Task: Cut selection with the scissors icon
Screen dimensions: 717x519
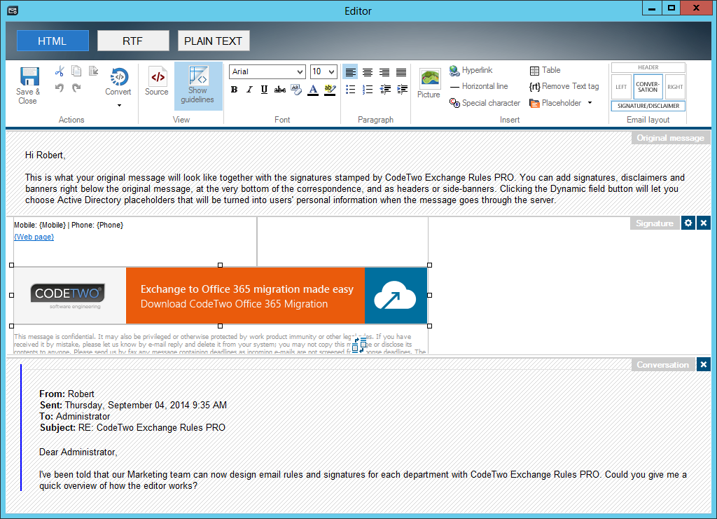Action: tap(60, 71)
